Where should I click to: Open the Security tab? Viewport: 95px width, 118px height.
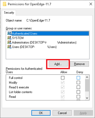pos(9,13)
